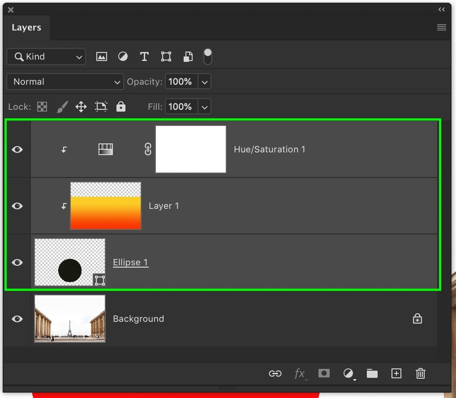Switch to the Layers tab

[26, 27]
